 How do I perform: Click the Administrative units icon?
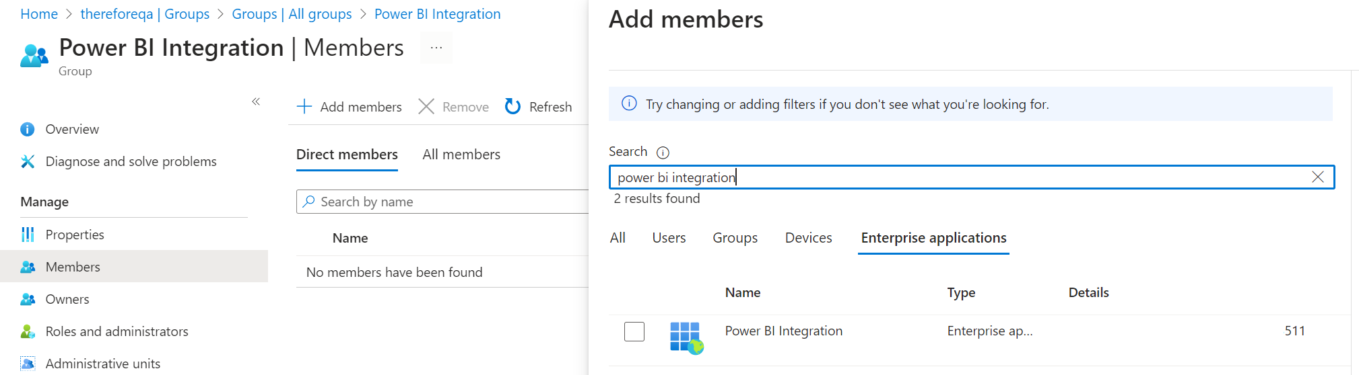pyautogui.click(x=28, y=364)
